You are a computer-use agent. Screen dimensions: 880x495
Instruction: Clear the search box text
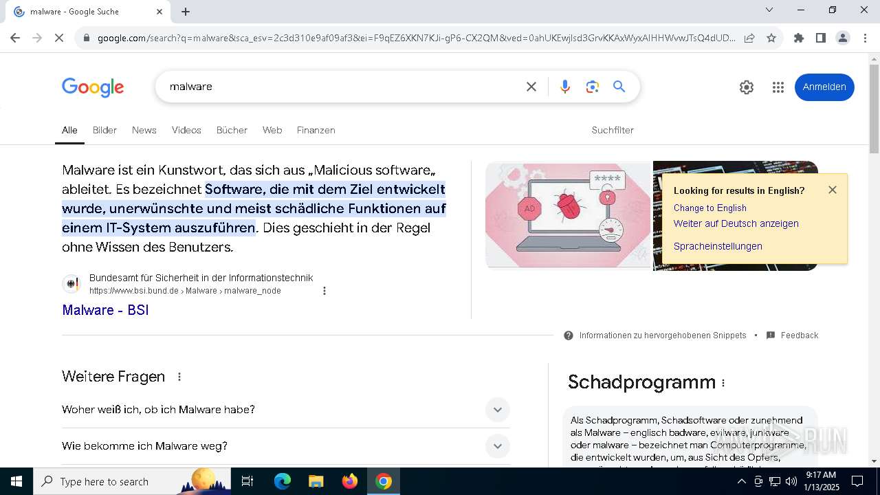531,87
